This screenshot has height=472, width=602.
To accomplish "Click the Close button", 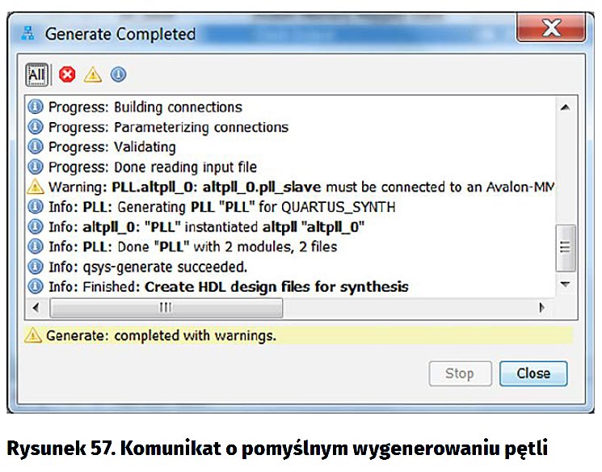I will (x=533, y=373).
